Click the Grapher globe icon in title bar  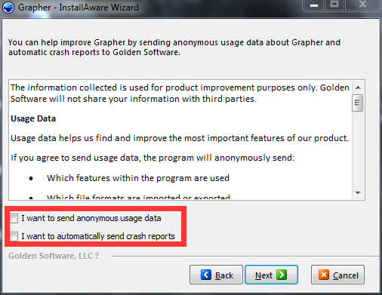click(8, 8)
